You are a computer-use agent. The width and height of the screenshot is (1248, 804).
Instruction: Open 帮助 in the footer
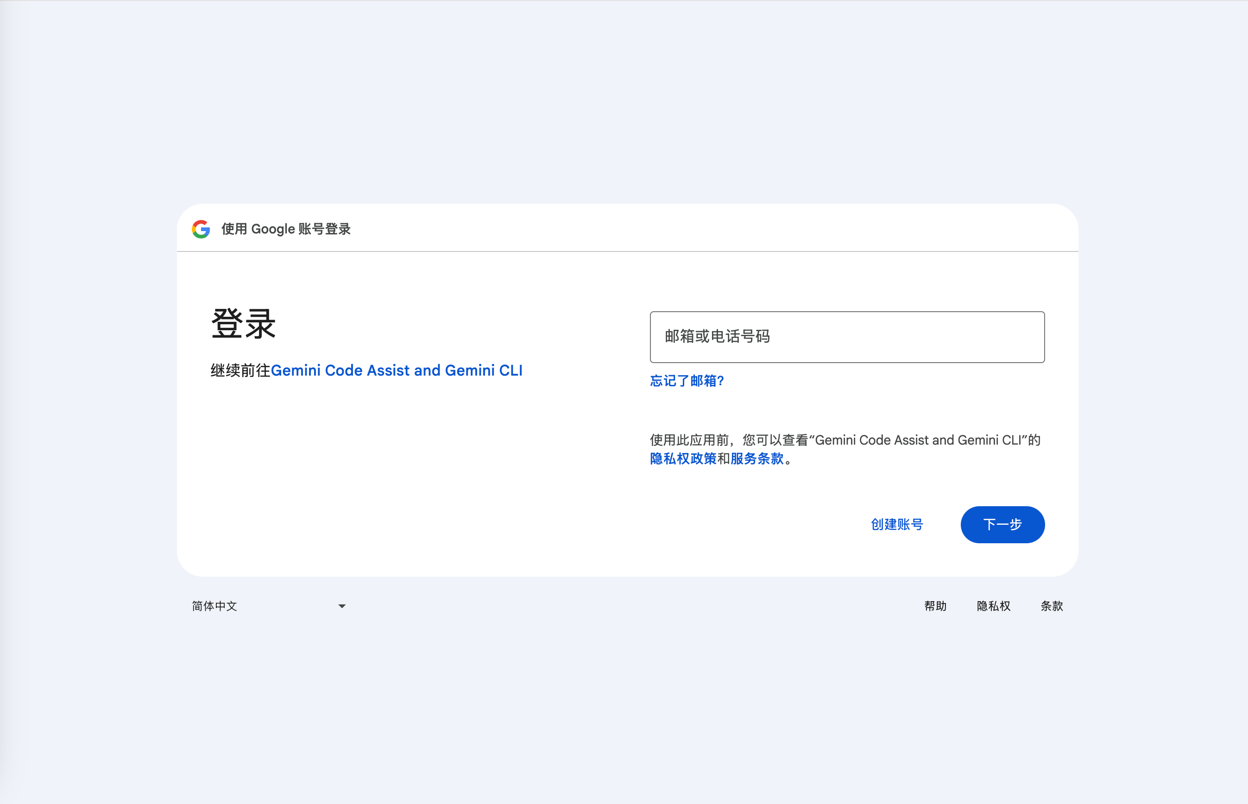(x=935, y=606)
